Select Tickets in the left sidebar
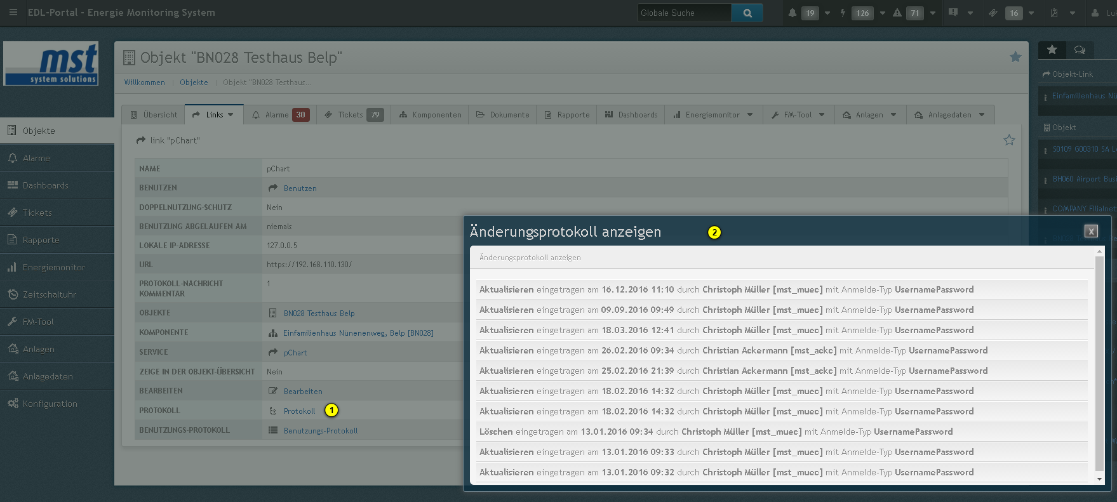This screenshot has height=502, width=1117. [57, 213]
